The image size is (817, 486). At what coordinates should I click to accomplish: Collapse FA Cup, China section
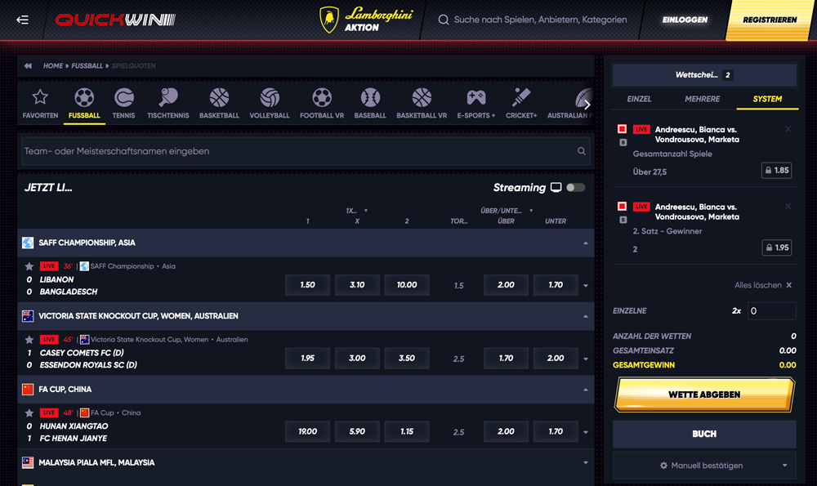(x=586, y=390)
